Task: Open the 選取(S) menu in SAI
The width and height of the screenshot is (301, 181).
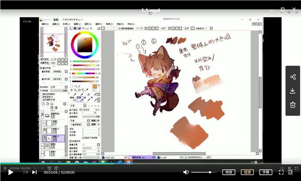Action: [88, 24]
